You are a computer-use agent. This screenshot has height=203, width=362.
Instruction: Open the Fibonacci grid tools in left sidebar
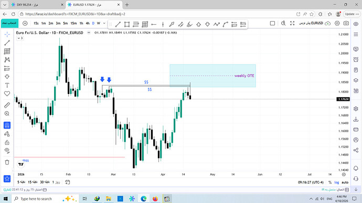tap(7, 51)
